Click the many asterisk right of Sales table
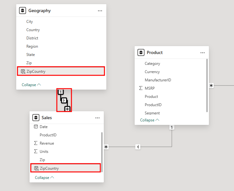 pyautogui.click(x=106, y=147)
